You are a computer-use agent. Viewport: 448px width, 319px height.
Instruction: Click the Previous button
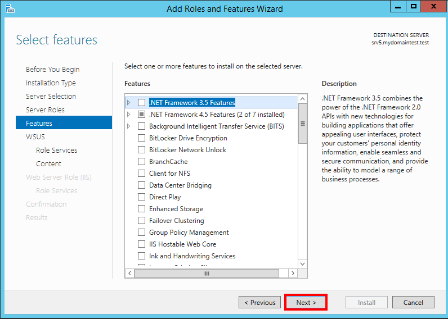(x=259, y=303)
